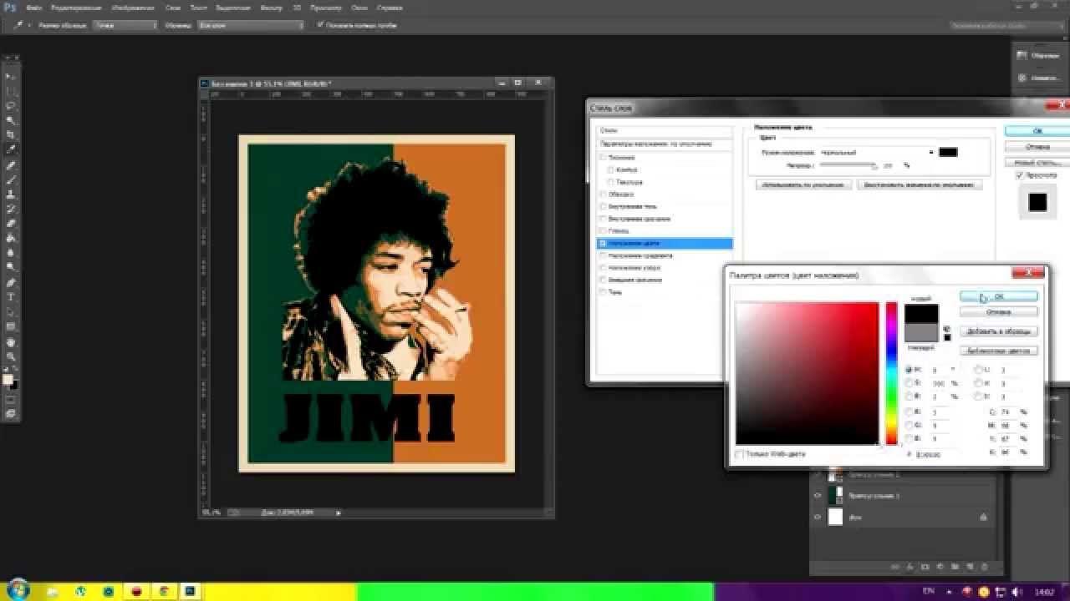Select the Dodge tool

click(11, 266)
